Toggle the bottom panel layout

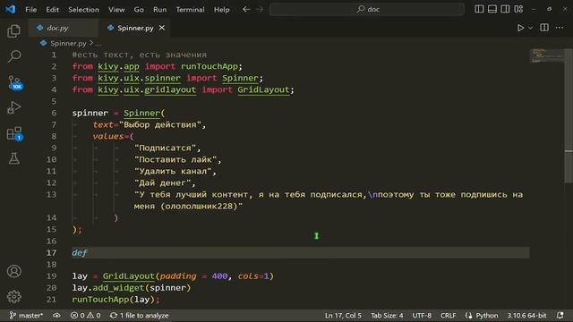click(492, 9)
